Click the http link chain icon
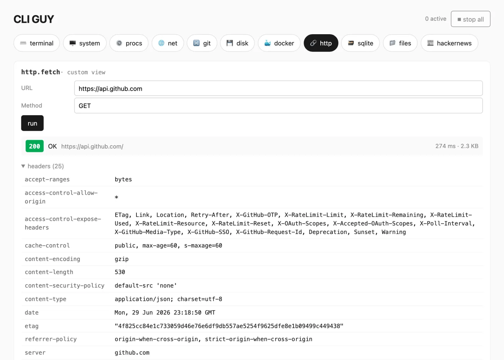Screen dimensions: 504x360 coord(313,43)
